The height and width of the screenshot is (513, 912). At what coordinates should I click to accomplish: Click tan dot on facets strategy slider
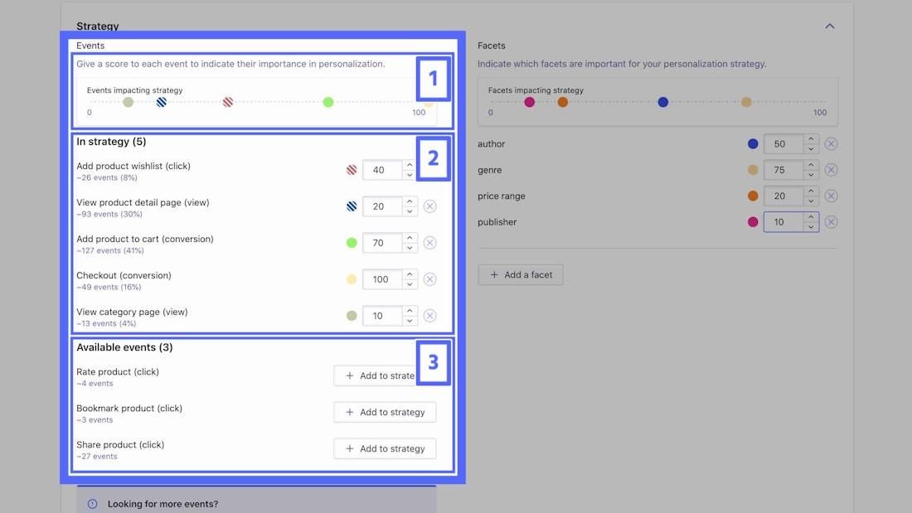pos(746,103)
